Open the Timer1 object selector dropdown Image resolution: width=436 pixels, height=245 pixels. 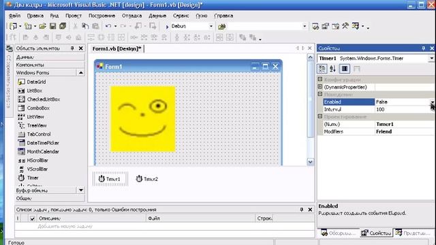pos(431,59)
